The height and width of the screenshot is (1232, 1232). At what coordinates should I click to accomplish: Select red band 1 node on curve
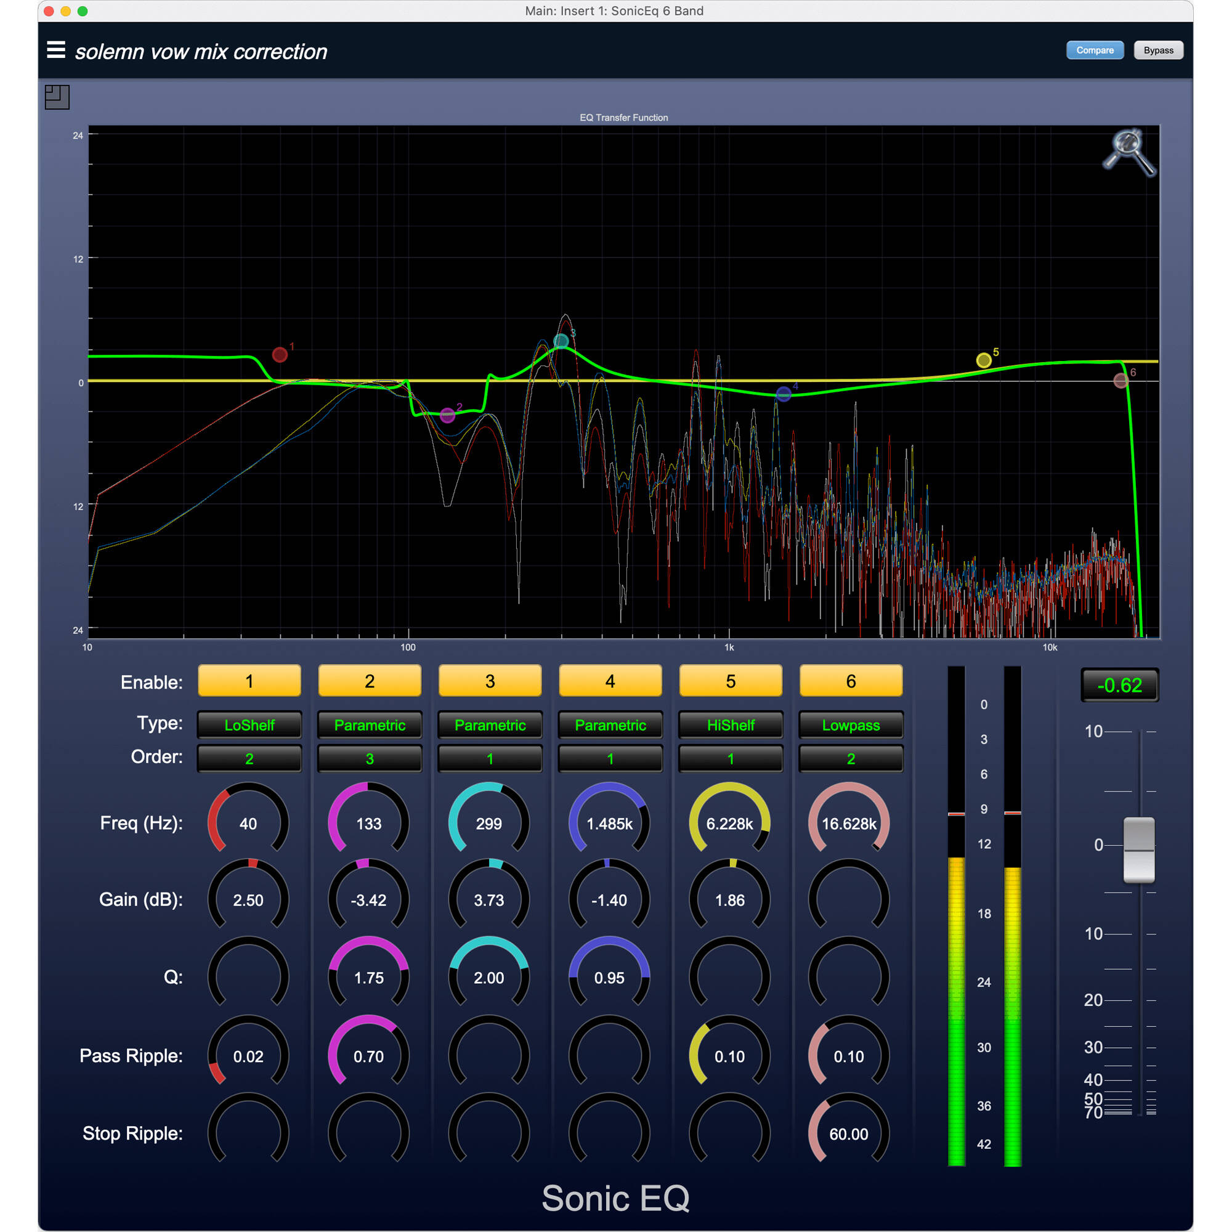[x=279, y=355]
